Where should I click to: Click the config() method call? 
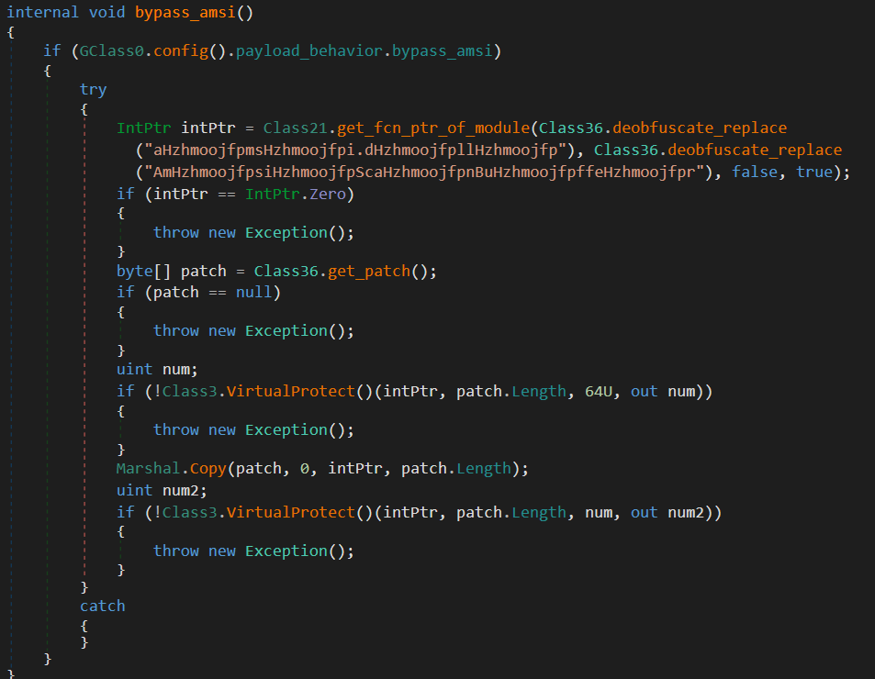(189, 51)
